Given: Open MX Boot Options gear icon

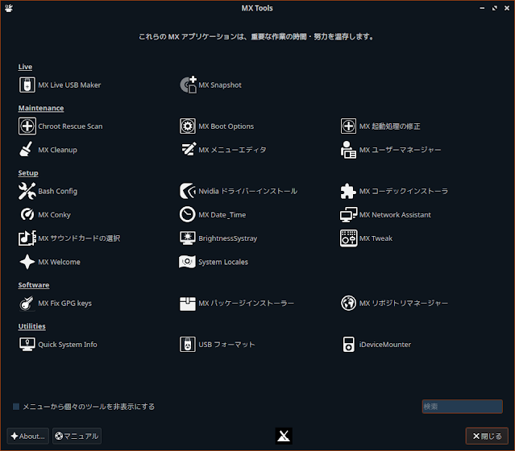Looking at the screenshot, I should point(188,126).
